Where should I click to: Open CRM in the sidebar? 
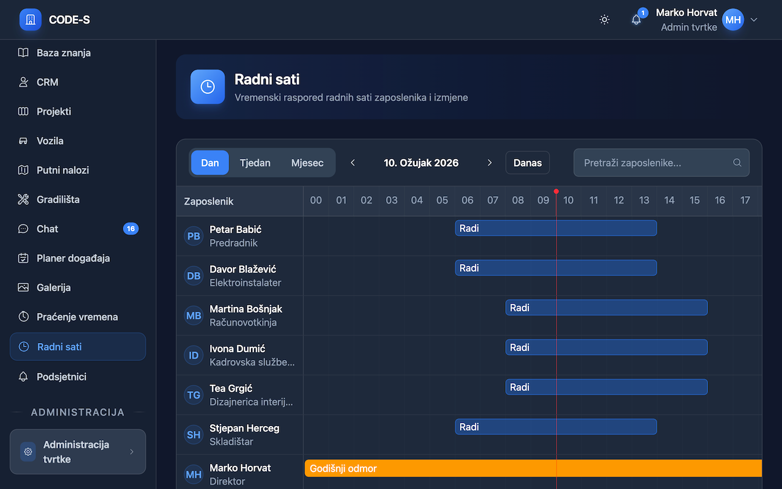click(x=47, y=82)
